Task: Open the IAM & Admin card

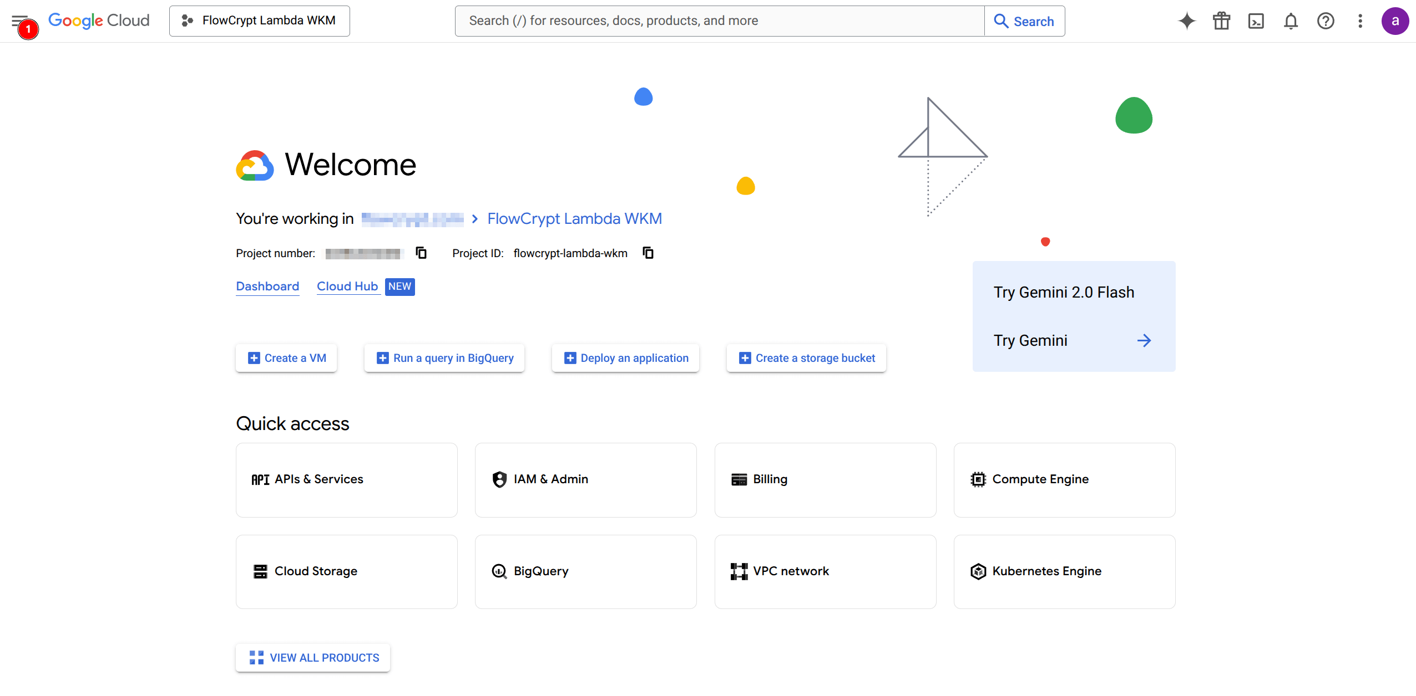Action: 586,480
